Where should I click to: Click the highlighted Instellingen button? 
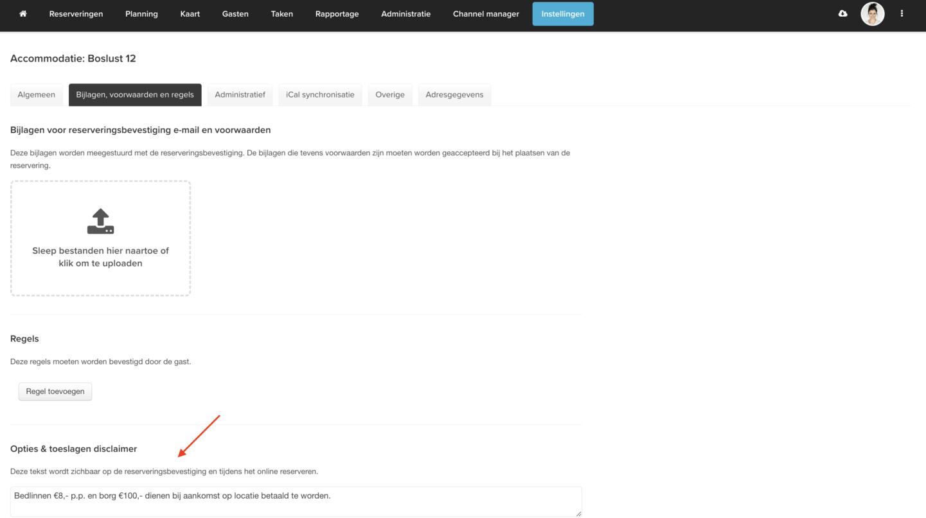(x=563, y=13)
